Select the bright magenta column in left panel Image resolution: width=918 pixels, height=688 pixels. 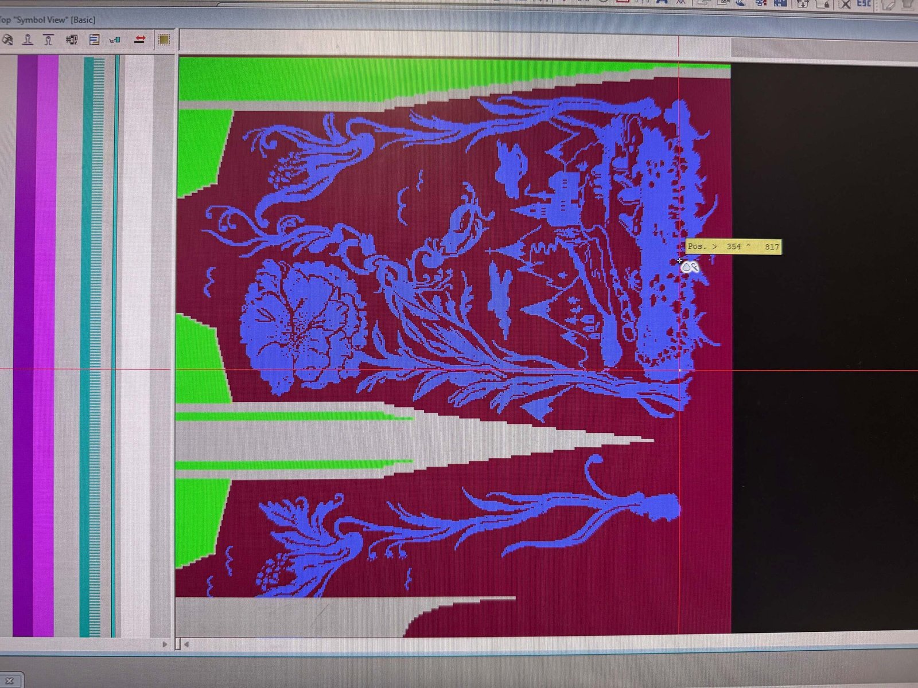[46, 344]
